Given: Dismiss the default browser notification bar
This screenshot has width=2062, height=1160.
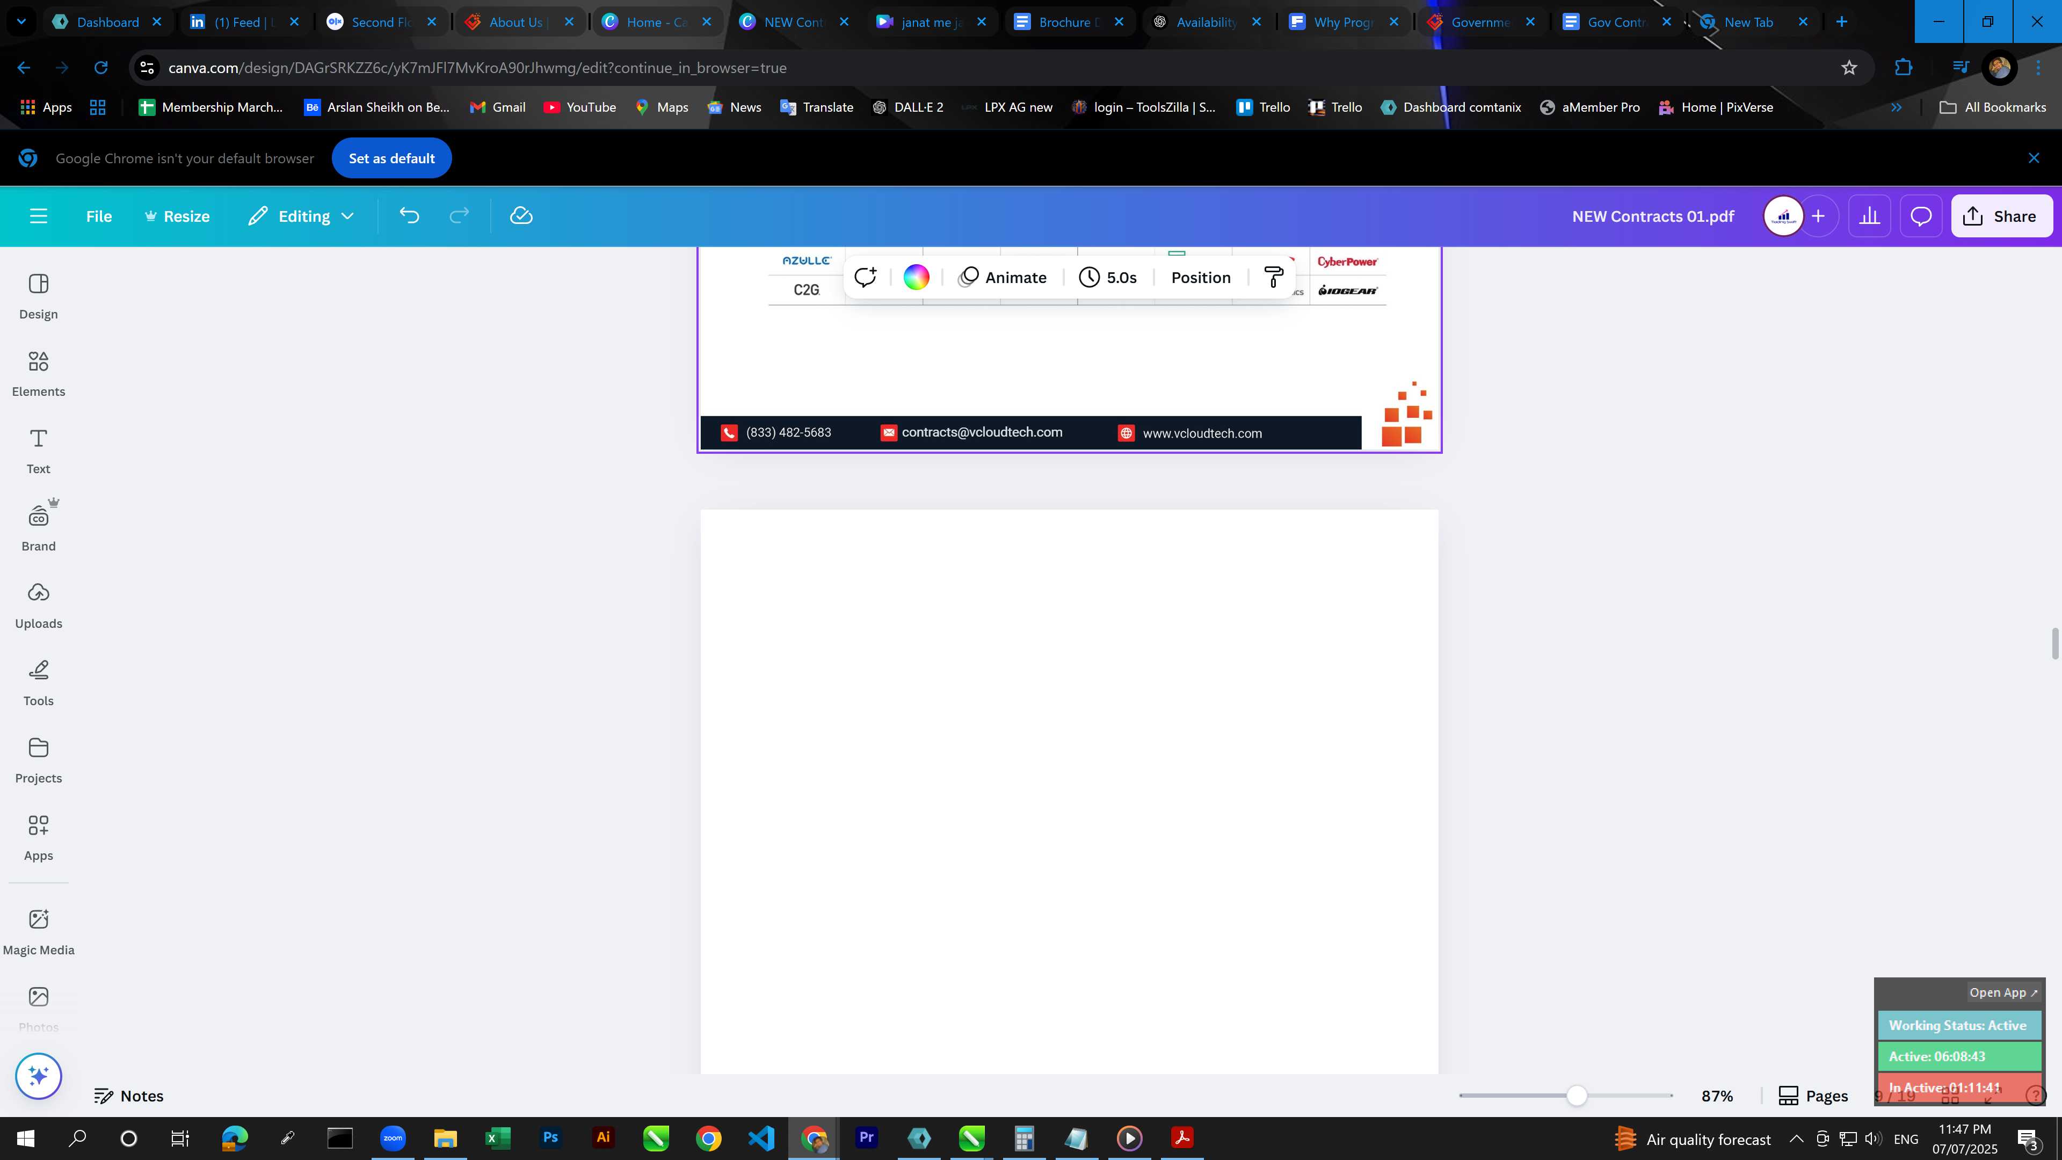Looking at the screenshot, I should (2034, 158).
